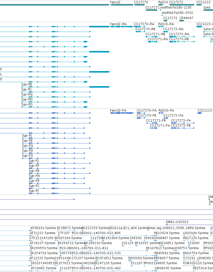
Task: Click the CG17270-RB transcript label
Action: tap(145, 29)
